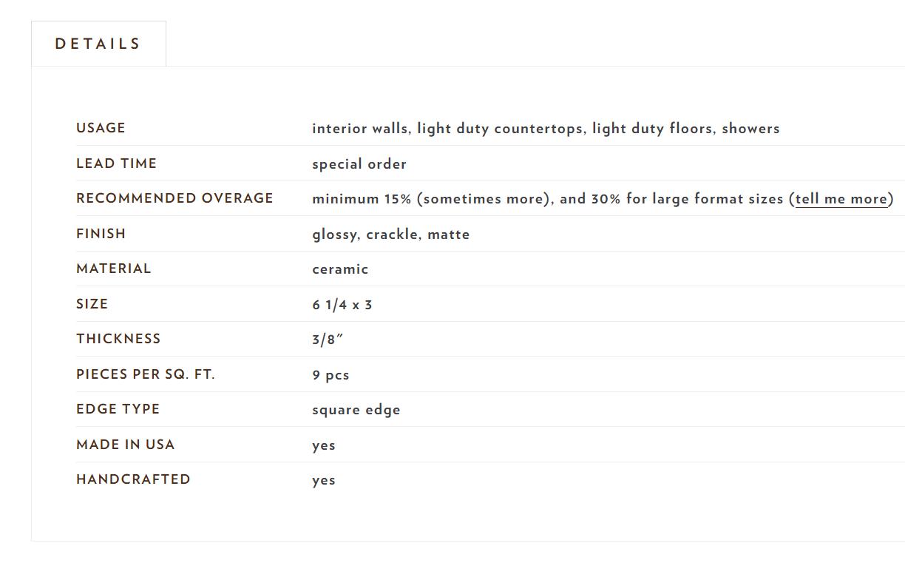Viewport: 905px width, 580px height.
Task: Select the Made in USA label
Action: click(125, 445)
